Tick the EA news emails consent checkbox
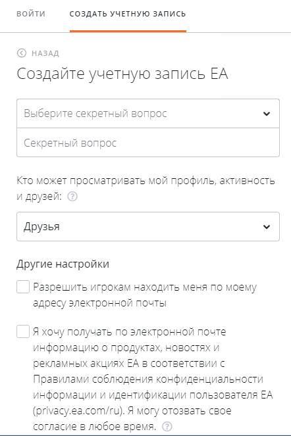 23,331
